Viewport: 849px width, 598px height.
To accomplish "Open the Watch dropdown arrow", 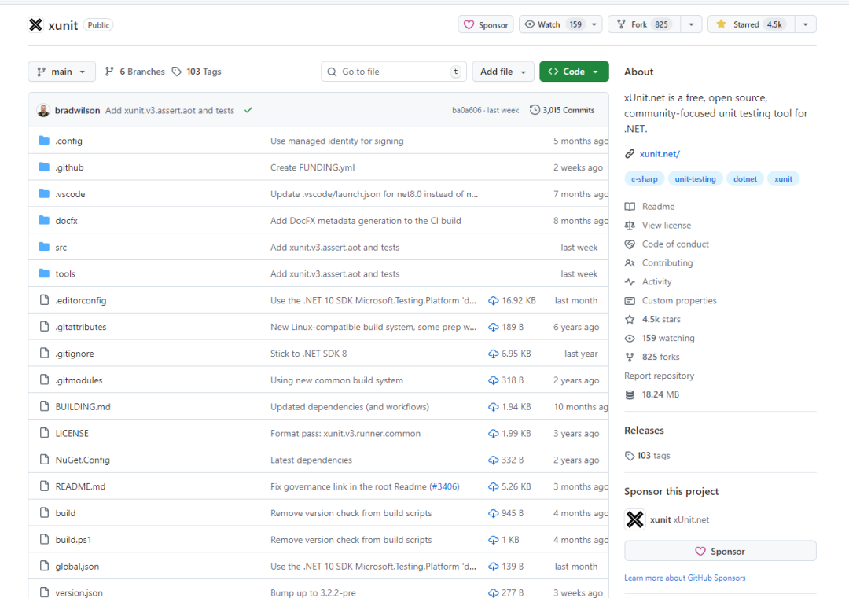I will point(594,24).
